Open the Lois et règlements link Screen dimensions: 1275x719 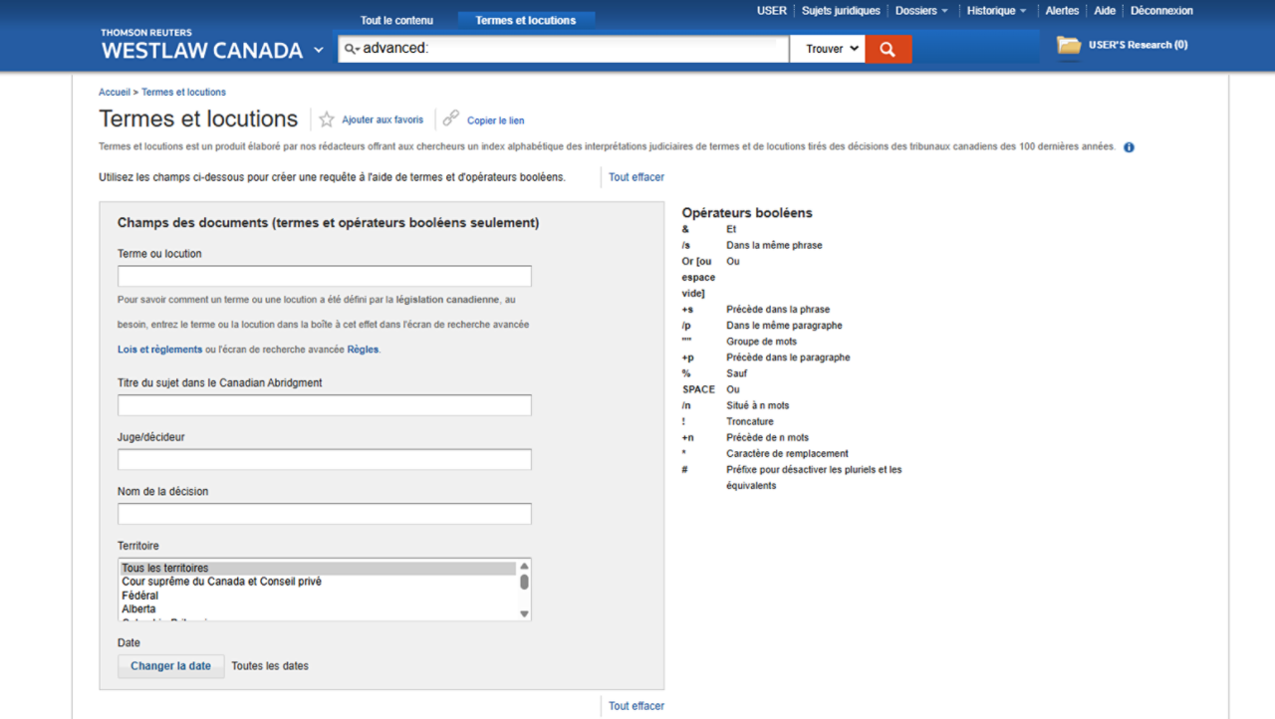(x=161, y=349)
